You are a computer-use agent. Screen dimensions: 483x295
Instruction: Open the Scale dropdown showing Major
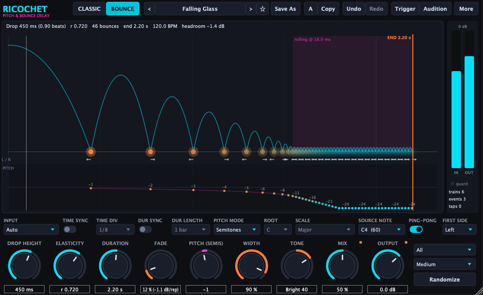325,230
